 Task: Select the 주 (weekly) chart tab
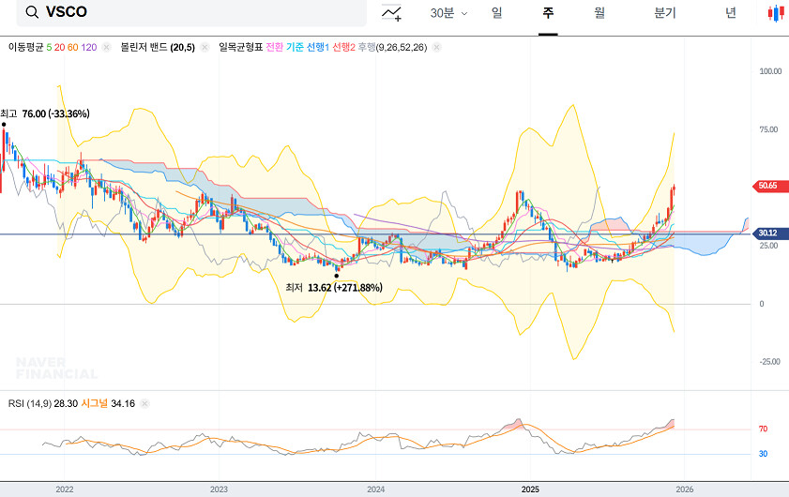click(x=548, y=12)
